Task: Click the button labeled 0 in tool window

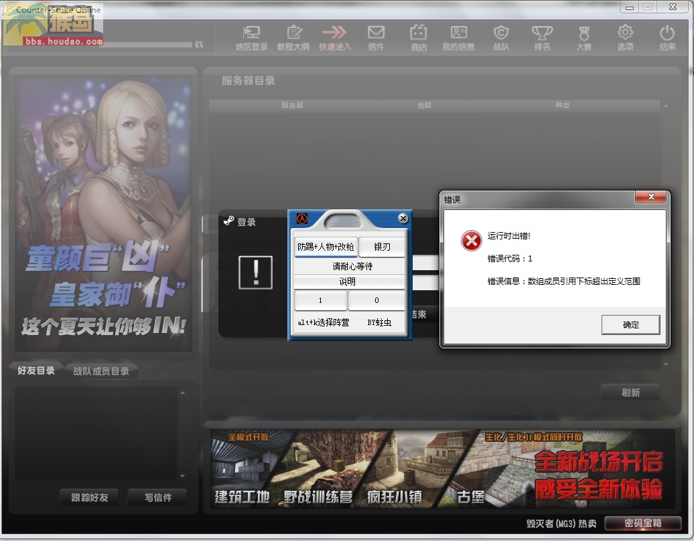Action: pyautogui.click(x=376, y=300)
